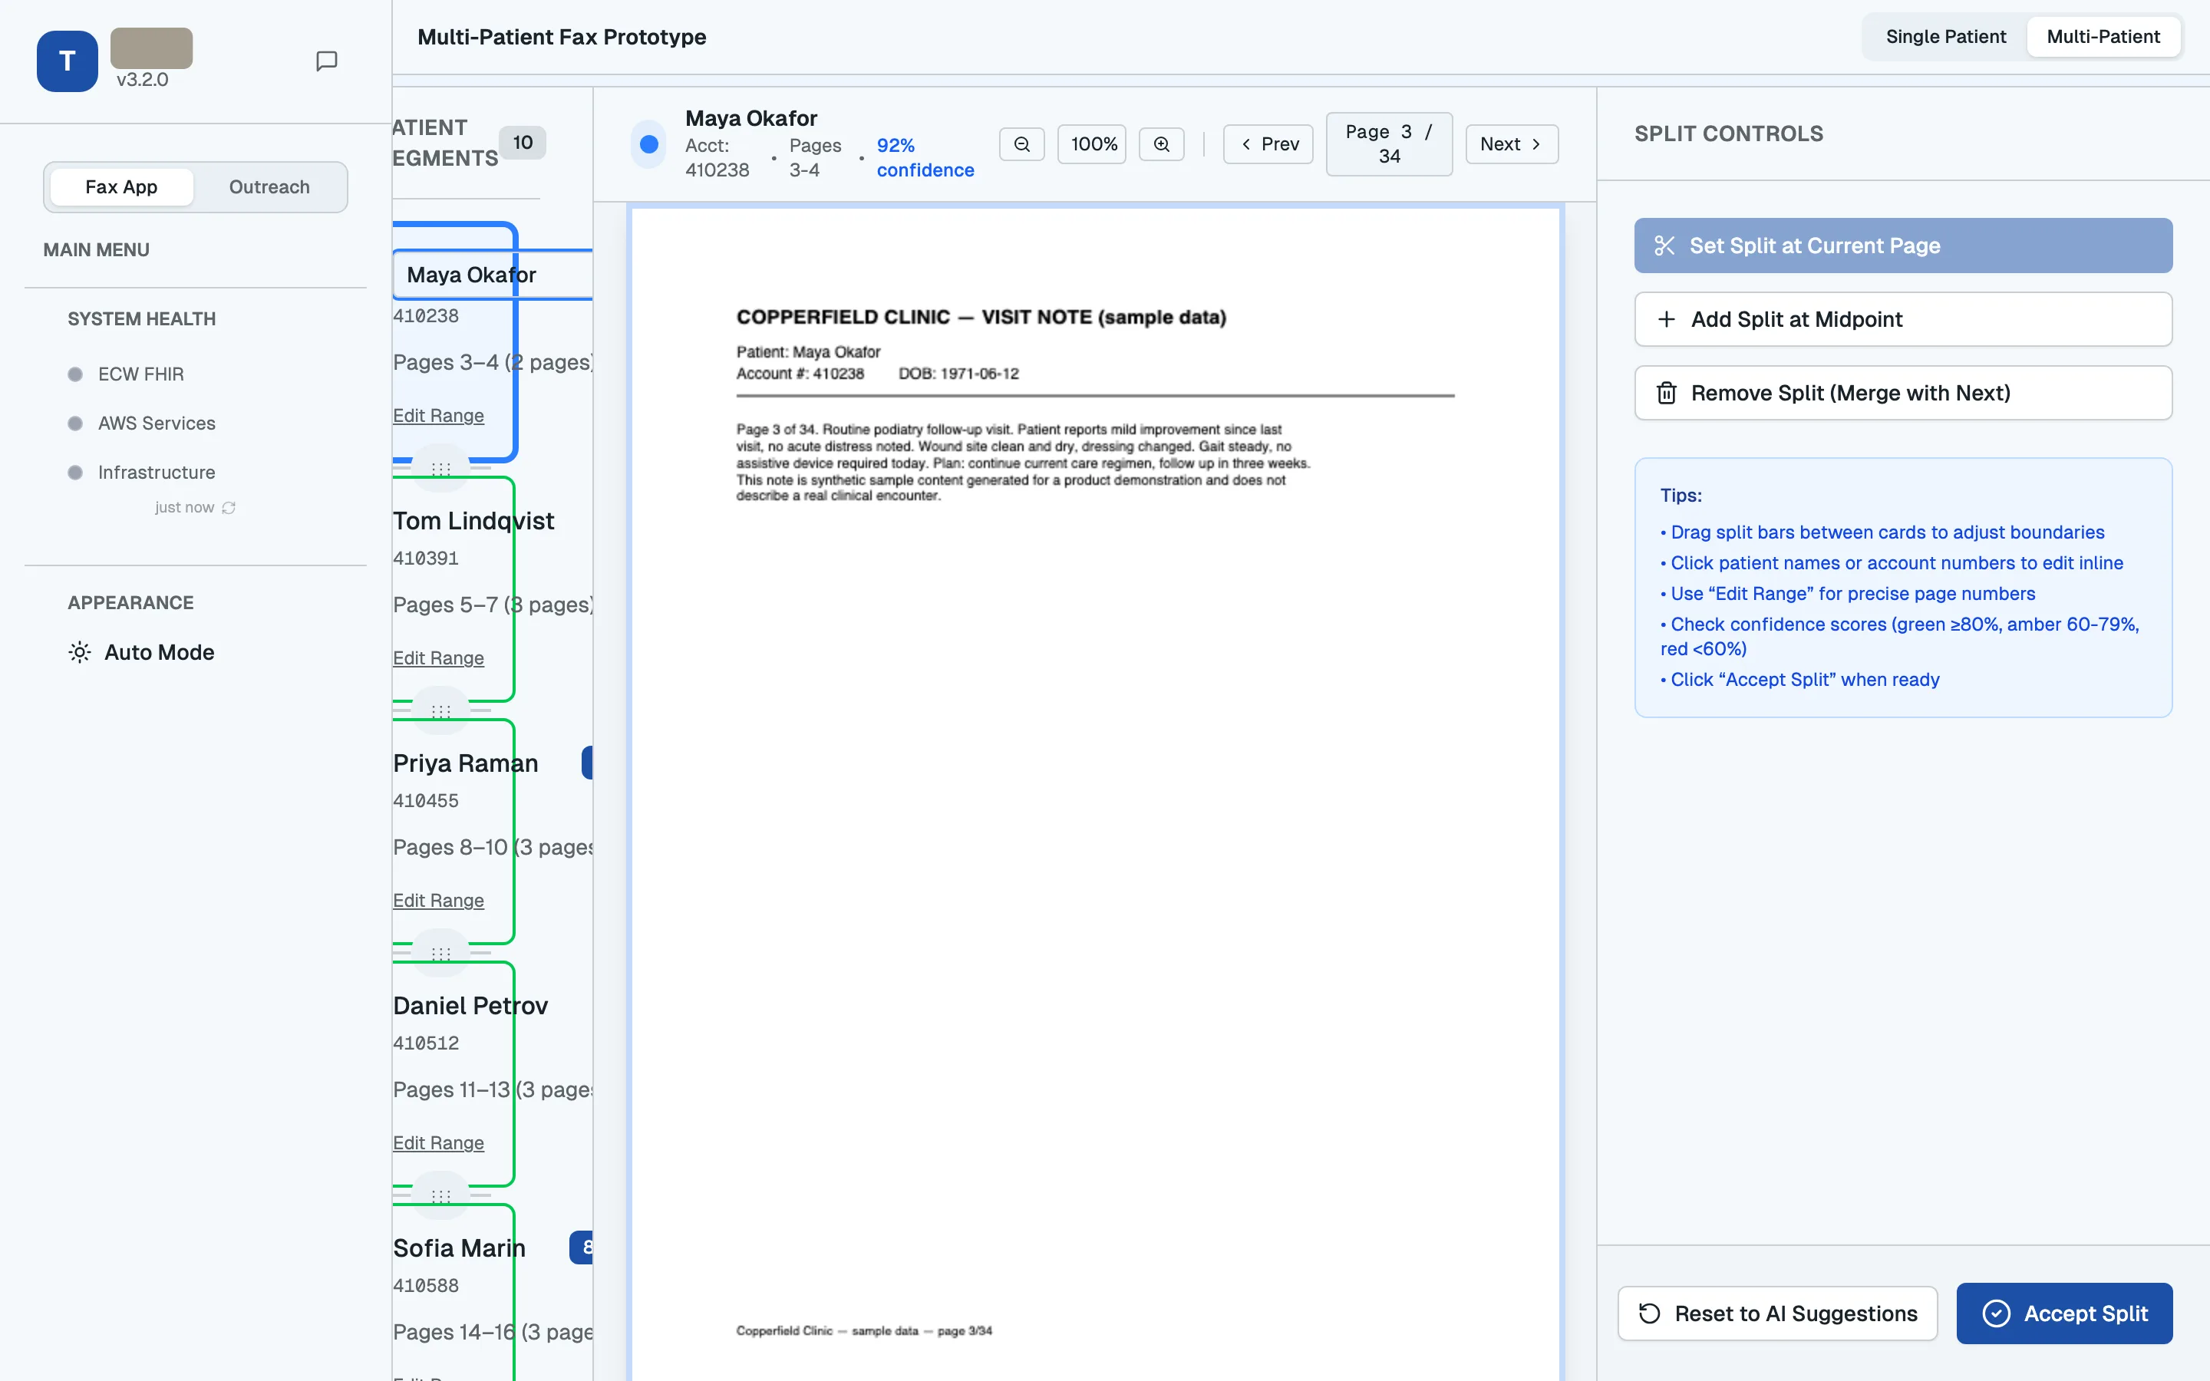Click Set Split at Current Page
This screenshot has width=2210, height=1381.
point(1902,246)
